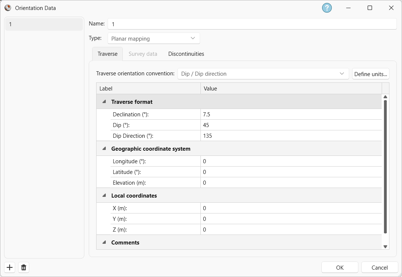402x277 pixels.
Task: Click the scrollbar up arrow
Action: click(385, 97)
